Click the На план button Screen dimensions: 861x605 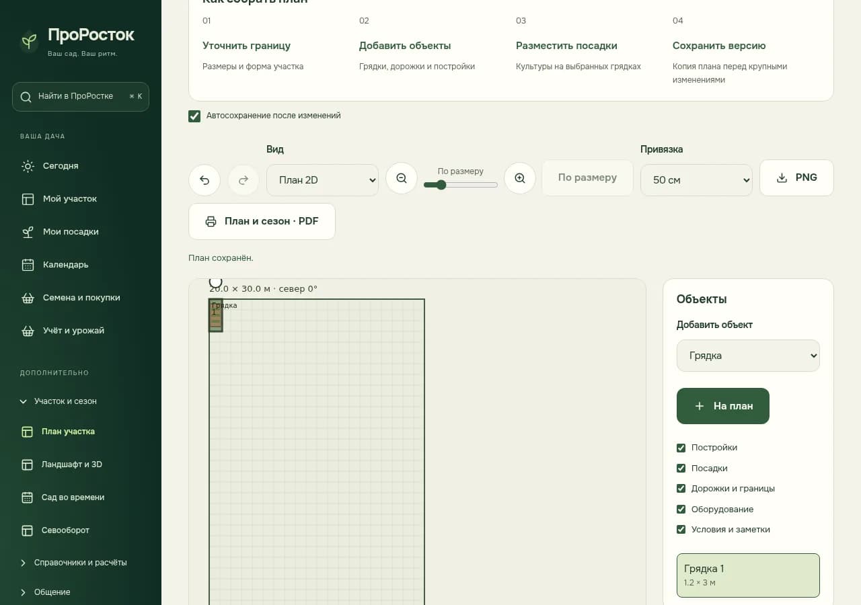tap(723, 406)
